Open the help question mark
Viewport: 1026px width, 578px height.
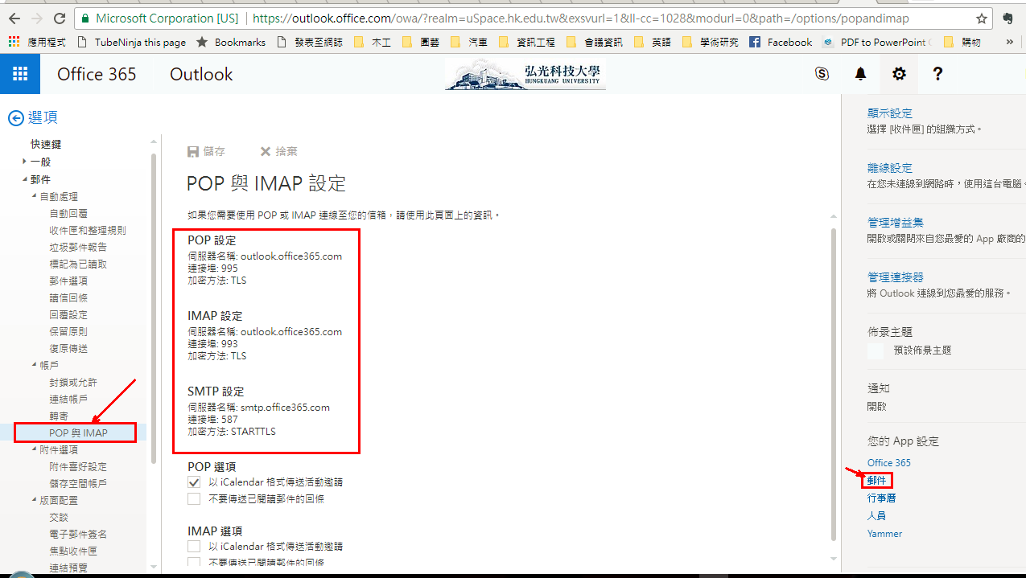pyautogui.click(x=937, y=74)
